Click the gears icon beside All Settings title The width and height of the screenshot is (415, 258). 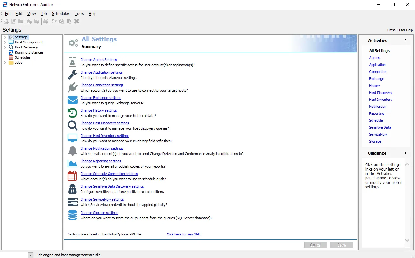(x=73, y=43)
